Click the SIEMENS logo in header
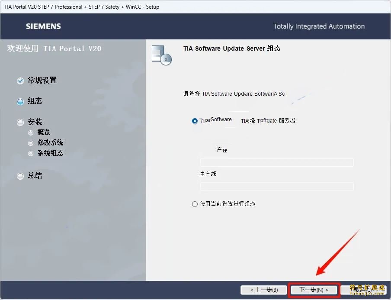This screenshot has height=300, width=391. coord(43,26)
